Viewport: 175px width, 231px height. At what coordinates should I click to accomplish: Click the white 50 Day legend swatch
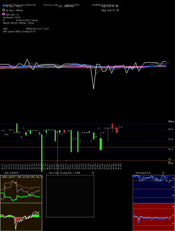click(x=3, y=10)
